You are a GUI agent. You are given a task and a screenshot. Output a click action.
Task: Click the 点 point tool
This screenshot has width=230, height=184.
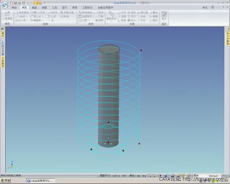click(x=51, y=20)
